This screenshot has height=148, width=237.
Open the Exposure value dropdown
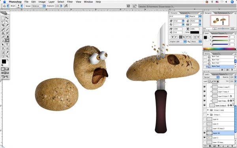tap(61, 6)
